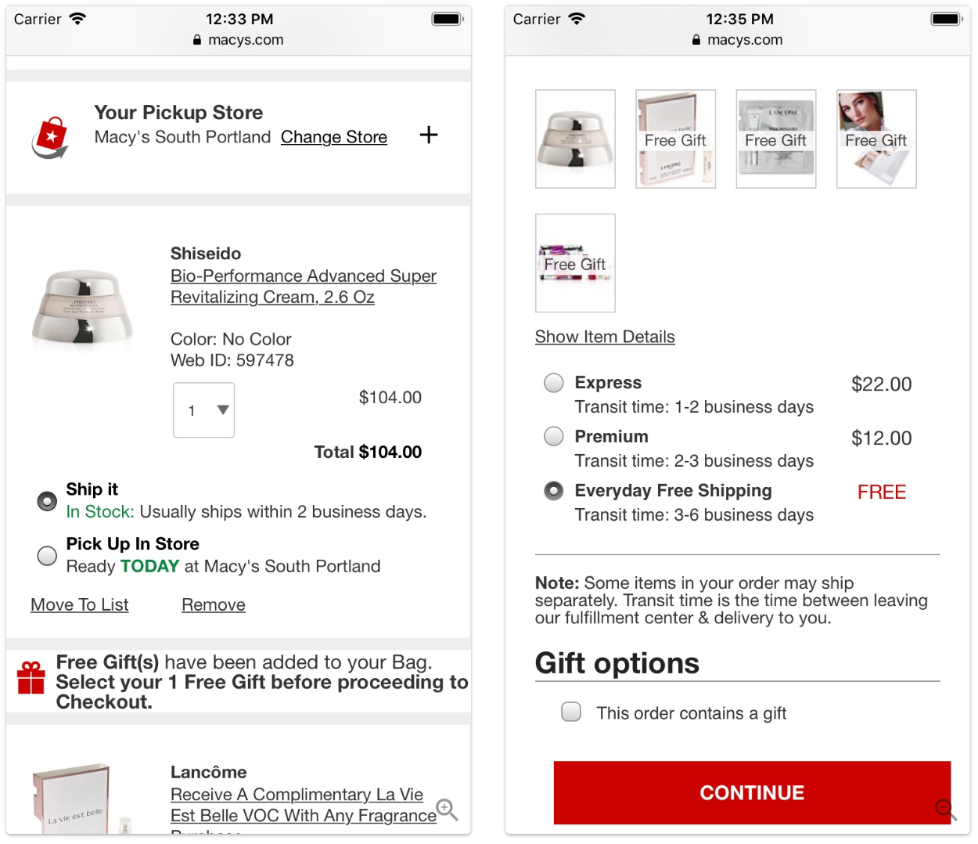Tap the red CONTINUE button

(752, 792)
